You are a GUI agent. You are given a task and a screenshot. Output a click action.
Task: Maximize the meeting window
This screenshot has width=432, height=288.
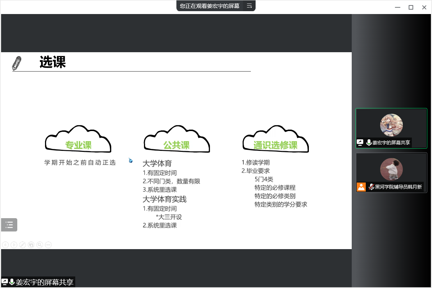click(x=411, y=7)
